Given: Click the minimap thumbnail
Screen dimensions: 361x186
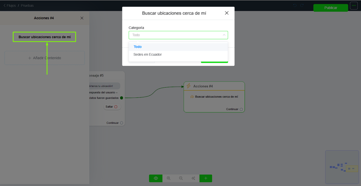Looking at the screenshot, I should click(x=342, y=167).
